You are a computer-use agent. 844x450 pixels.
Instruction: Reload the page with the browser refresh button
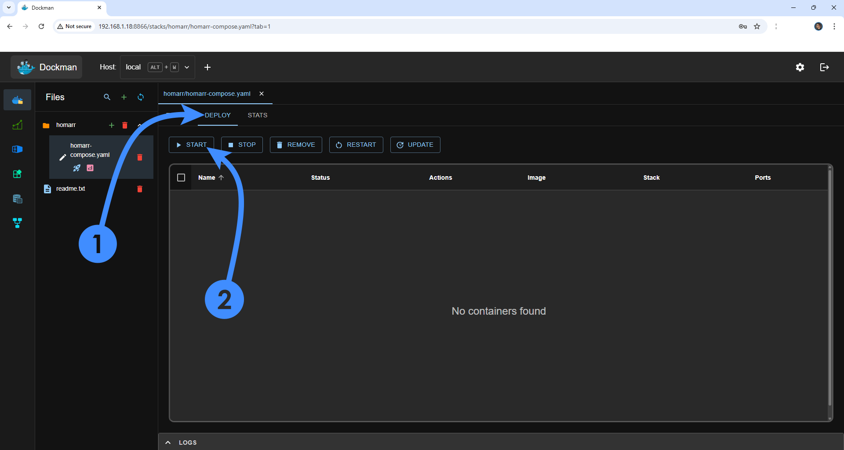tap(41, 26)
